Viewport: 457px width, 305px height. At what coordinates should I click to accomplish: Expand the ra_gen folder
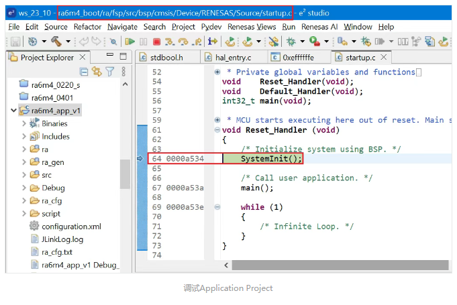pyautogui.click(x=24, y=162)
